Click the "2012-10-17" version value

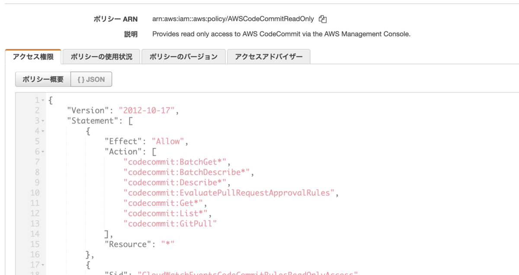tap(147, 110)
